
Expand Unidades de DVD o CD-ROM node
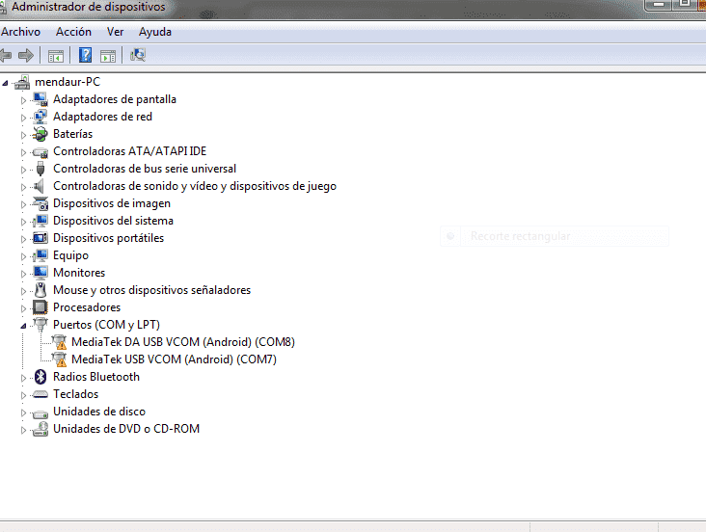(x=23, y=430)
